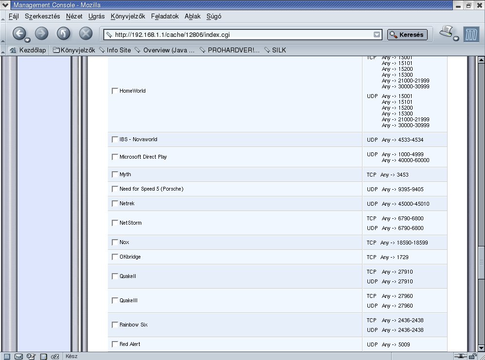Click the online/offline connection icon
Screen dimensions: 485x360
pos(461,356)
